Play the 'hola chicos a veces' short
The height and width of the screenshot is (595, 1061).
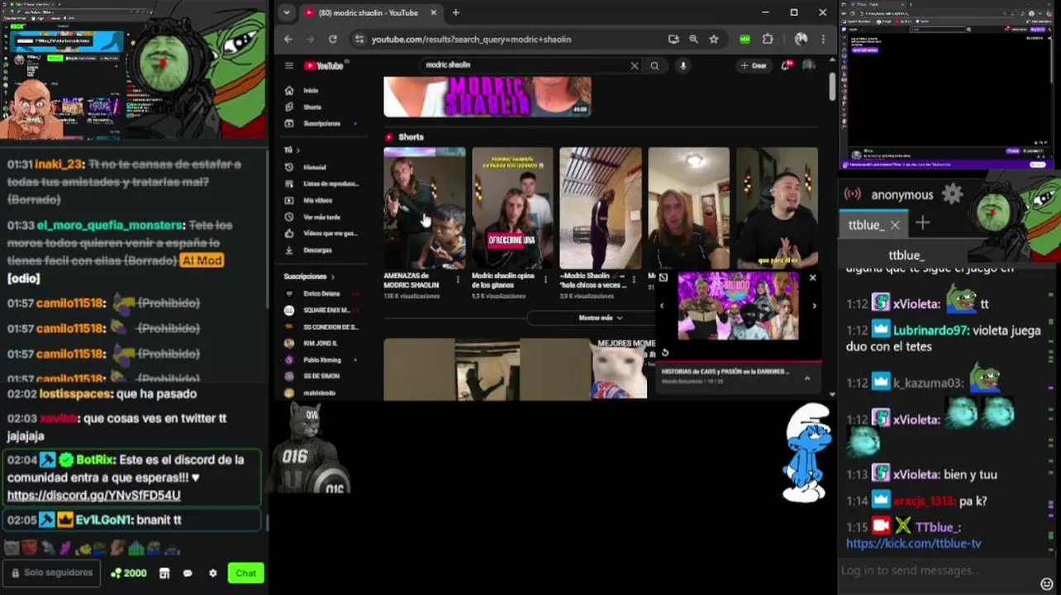tap(601, 207)
